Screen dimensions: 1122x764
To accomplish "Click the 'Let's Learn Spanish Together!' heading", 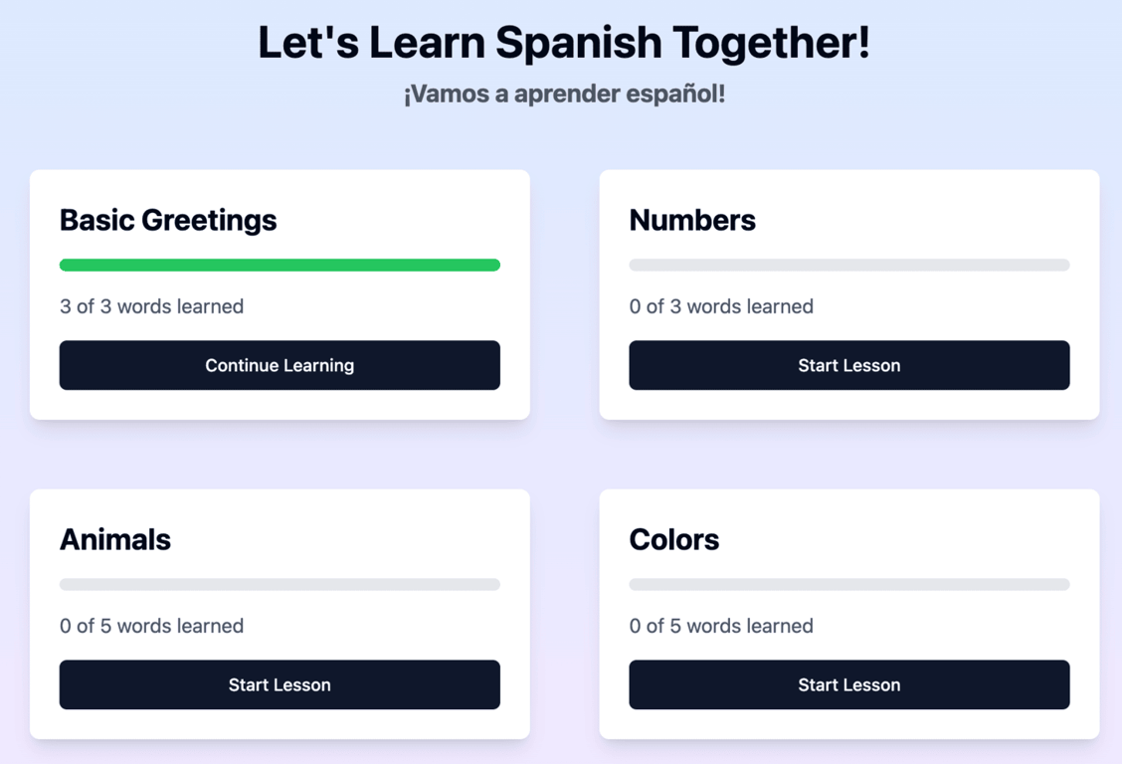I will pos(563,42).
